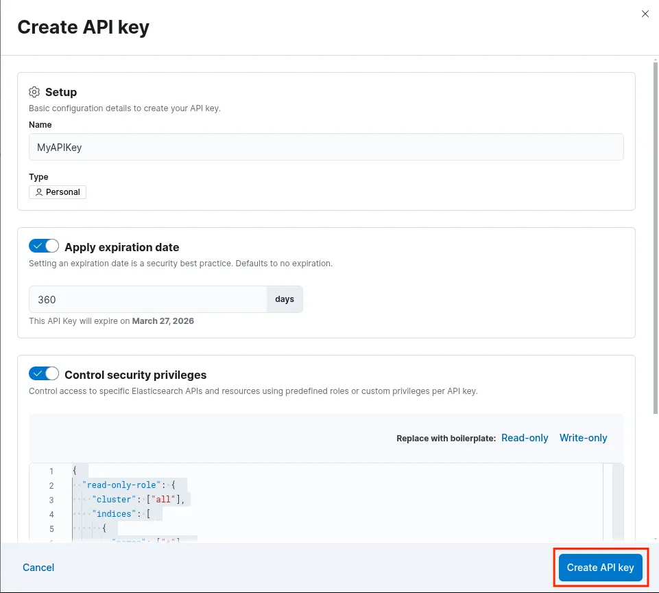Replace with Write-only boilerplate
The height and width of the screenshot is (593, 659).
pos(583,438)
